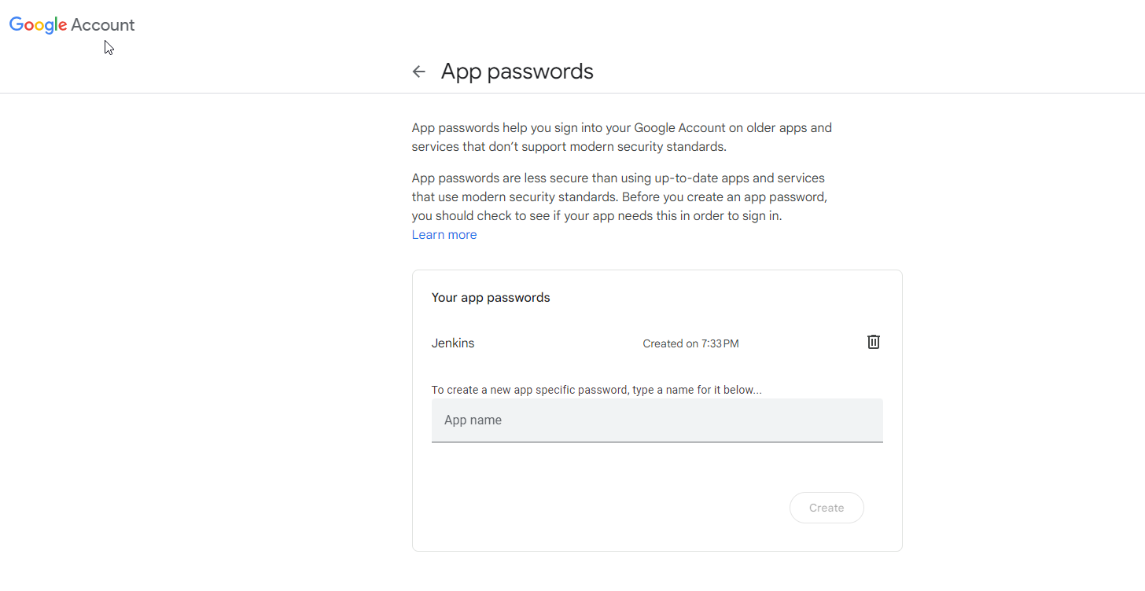Click the 'To create a new app specific password' hint
The image size is (1145, 591).
(596, 390)
